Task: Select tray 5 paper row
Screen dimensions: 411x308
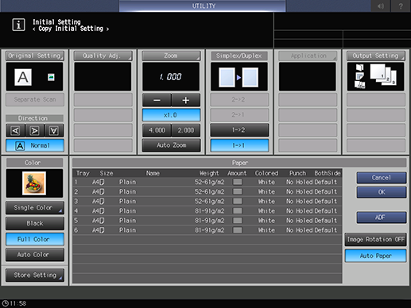Action: pyautogui.click(x=207, y=221)
